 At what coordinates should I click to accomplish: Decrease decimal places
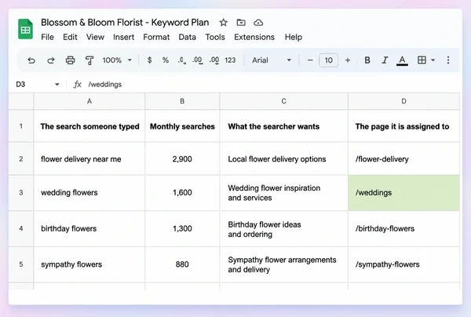(x=182, y=60)
